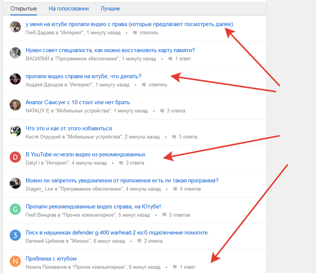Viewport: 316px width, 273px height.
Task: Click ответить under Глеб Дадаев's question
Action: tap(149, 33)
